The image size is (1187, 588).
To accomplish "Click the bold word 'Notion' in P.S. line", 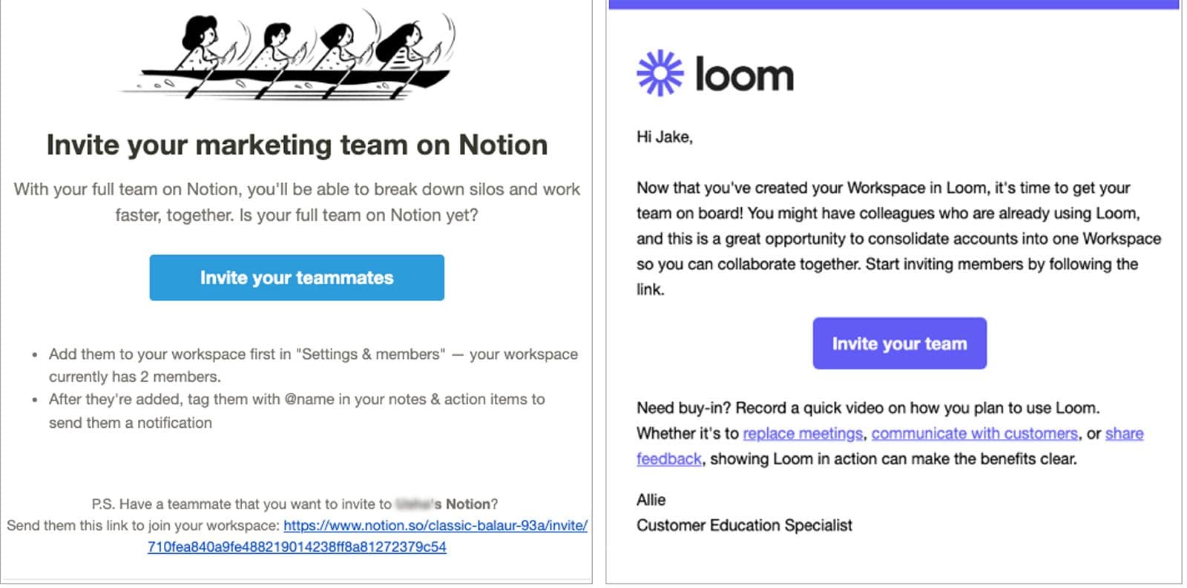I will [x=467, y=503].
